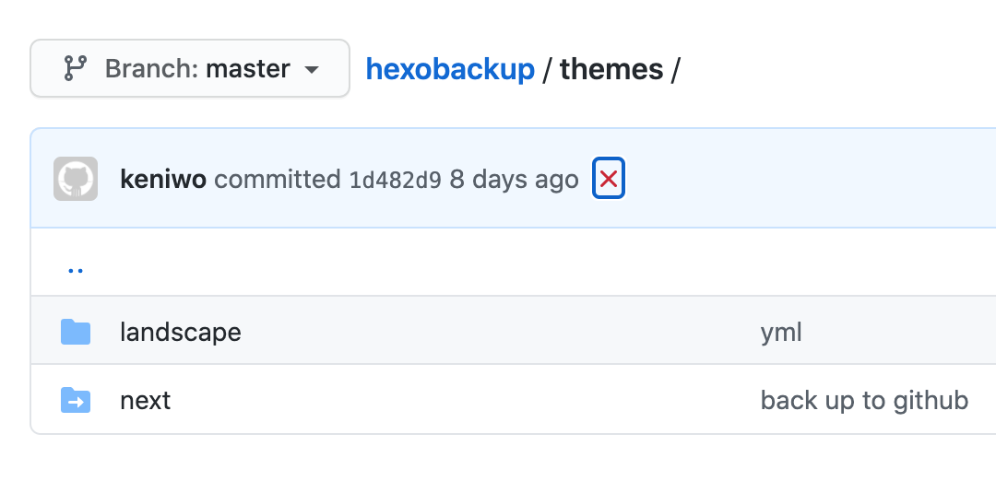
Task: Click the 8 days ago timestamp
Action: coord(514,179)
